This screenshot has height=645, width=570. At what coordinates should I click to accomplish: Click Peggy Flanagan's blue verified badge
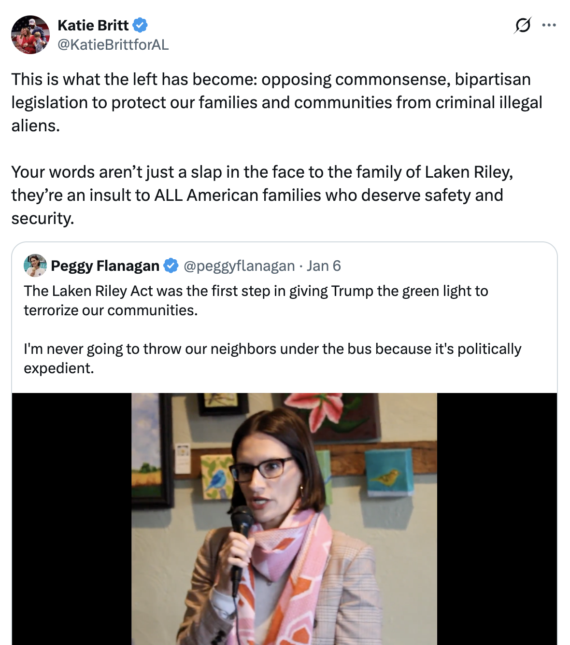(171, 266)
